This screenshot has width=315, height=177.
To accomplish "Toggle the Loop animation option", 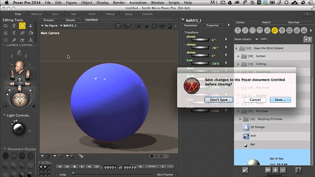I will (x=56, y=175).
